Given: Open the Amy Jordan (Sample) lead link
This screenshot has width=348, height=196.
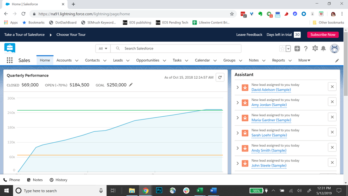Looking at the screenshot, I should tap(269, 105).
